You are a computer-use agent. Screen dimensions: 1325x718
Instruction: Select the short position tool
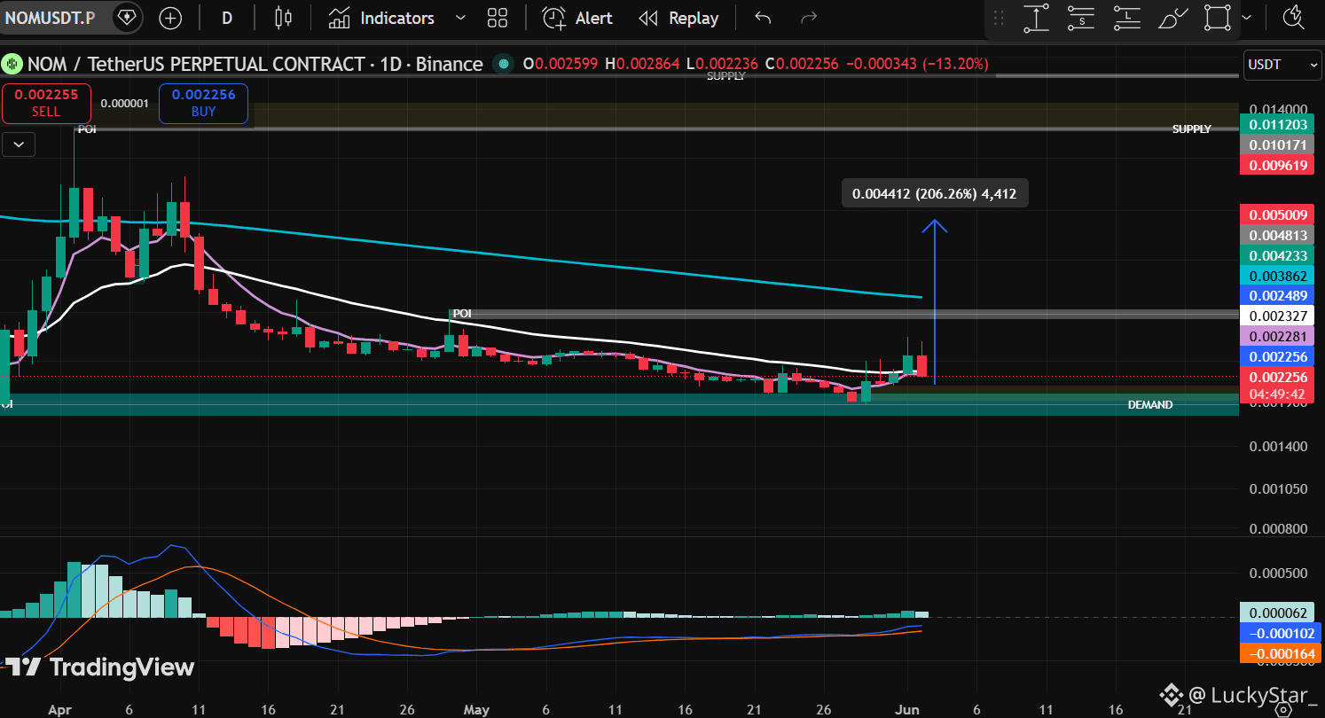(x=1081, y=18)
